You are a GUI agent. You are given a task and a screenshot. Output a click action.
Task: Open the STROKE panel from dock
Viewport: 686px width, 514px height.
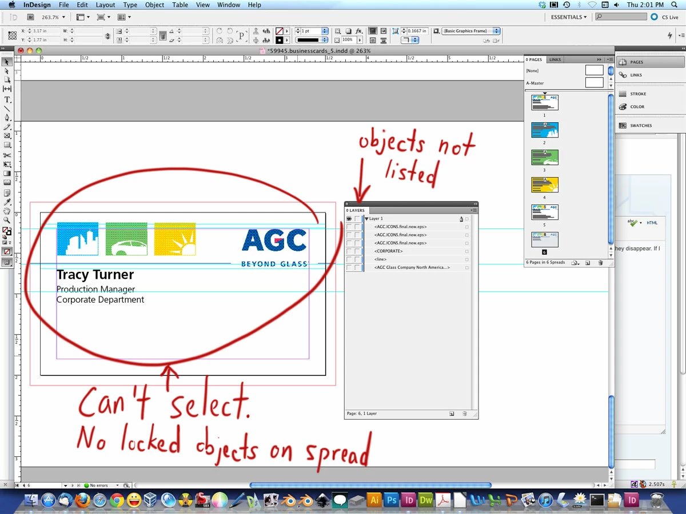point(638,94)
